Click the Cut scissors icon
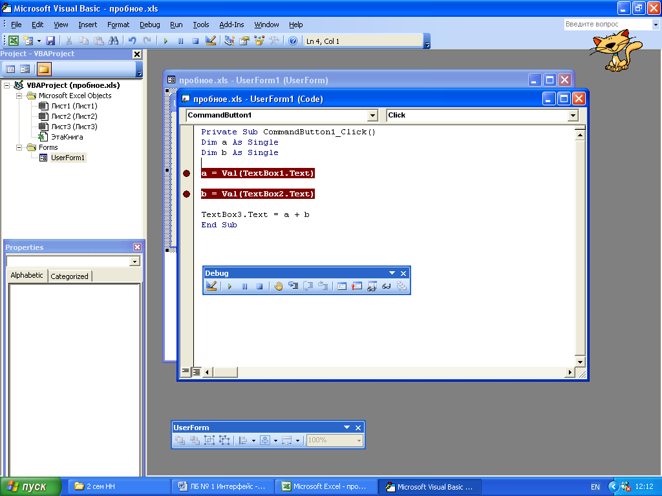 [x=69, y=41]
